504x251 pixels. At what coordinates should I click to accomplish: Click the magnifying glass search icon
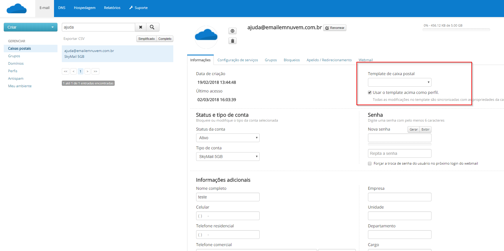click(152, 27)
